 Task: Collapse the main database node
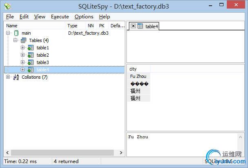coord(8,33)
